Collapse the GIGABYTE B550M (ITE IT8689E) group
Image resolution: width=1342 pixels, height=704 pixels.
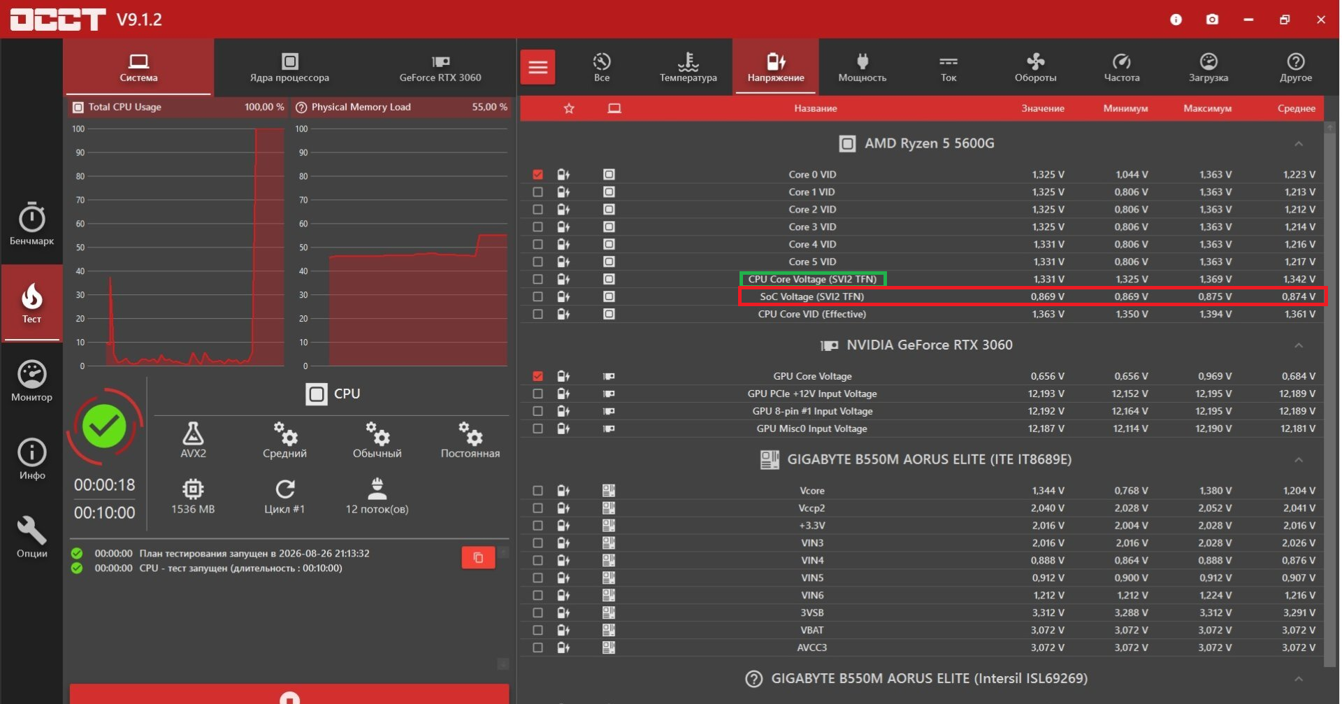[1299, 460]
